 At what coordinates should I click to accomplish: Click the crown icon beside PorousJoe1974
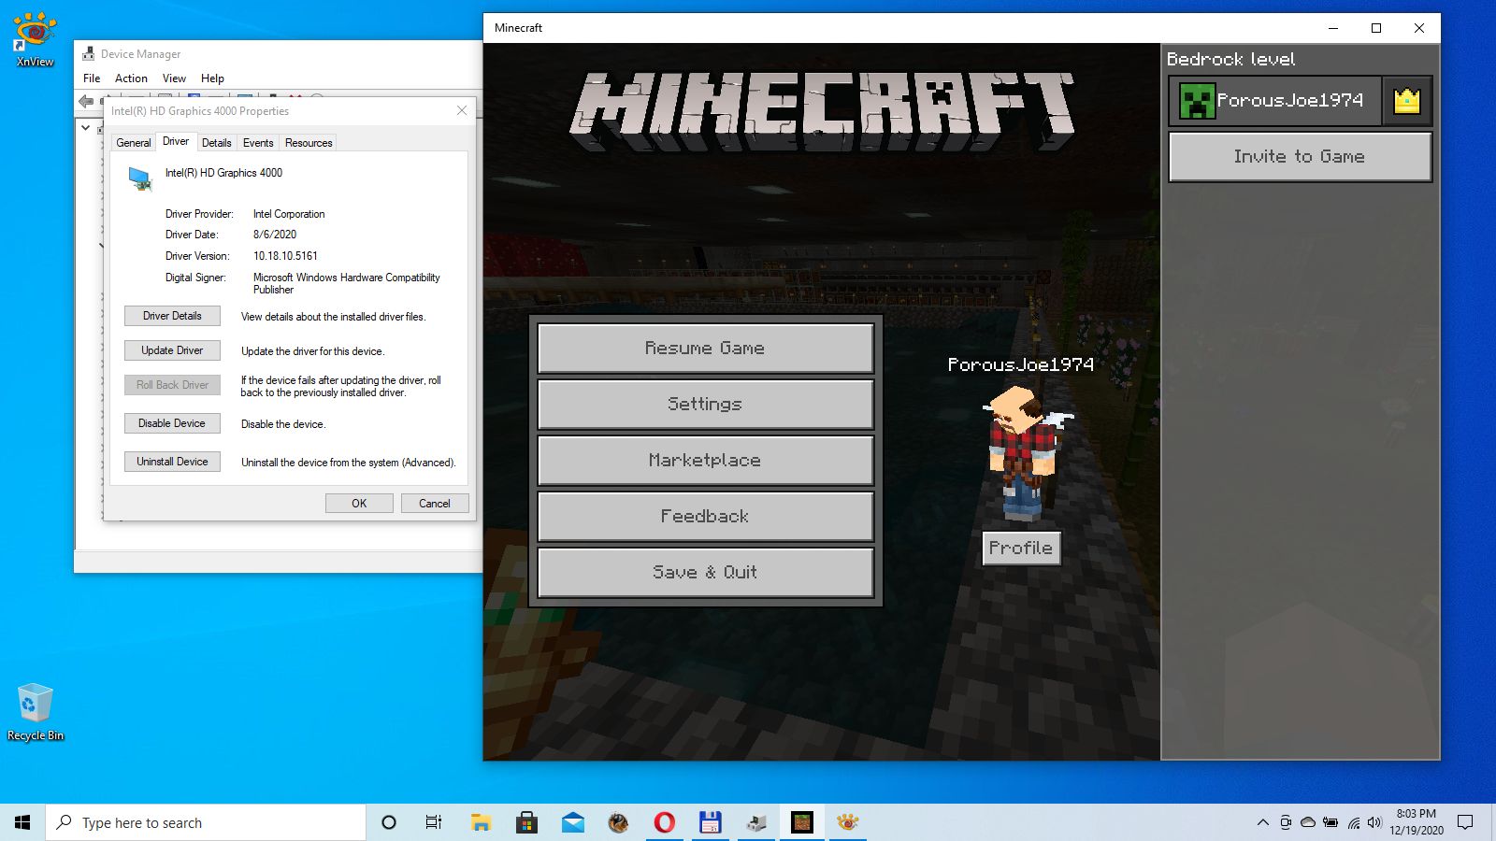pos(1406,101)
